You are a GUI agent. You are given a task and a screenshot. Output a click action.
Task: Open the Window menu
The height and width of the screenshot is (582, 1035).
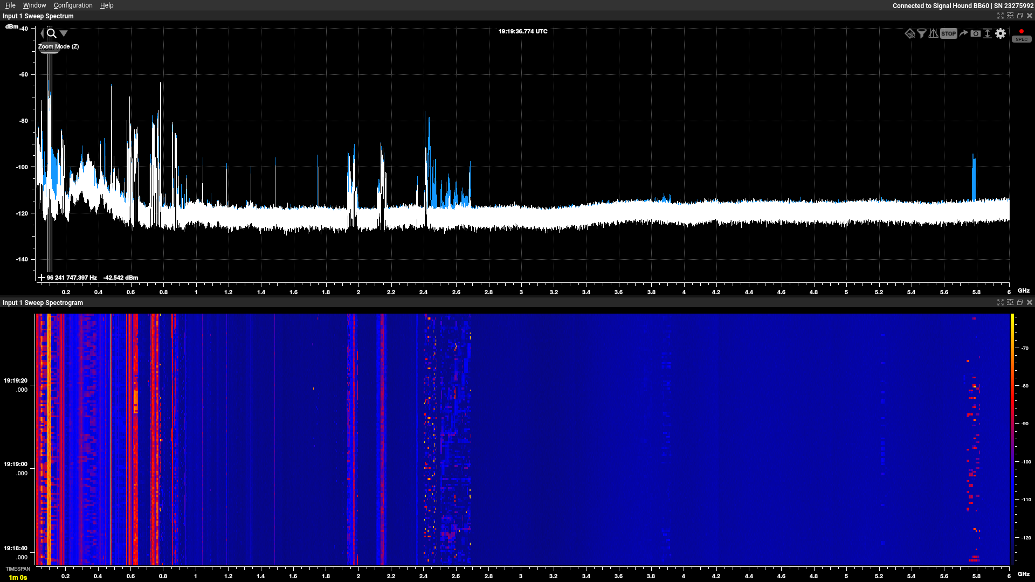click(x=34, y=5)
